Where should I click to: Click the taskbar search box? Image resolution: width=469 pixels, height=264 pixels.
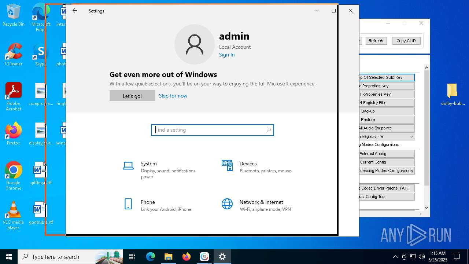tap(70, 257)
